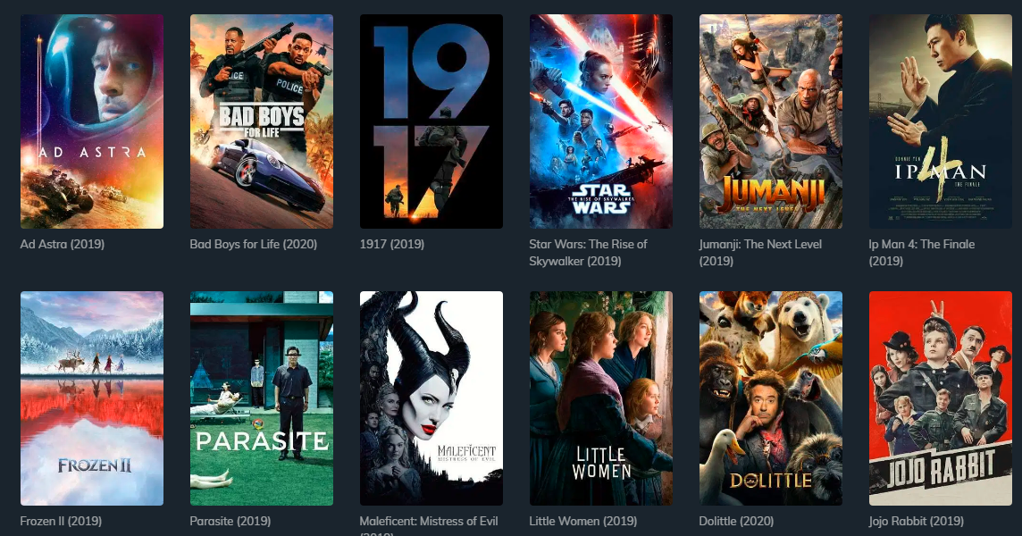Screen dimensions: 1022x536
Task: Open the 'Bad Boys for Life (2020)' title
Action: pyautogui.click(x=254, y=245)
